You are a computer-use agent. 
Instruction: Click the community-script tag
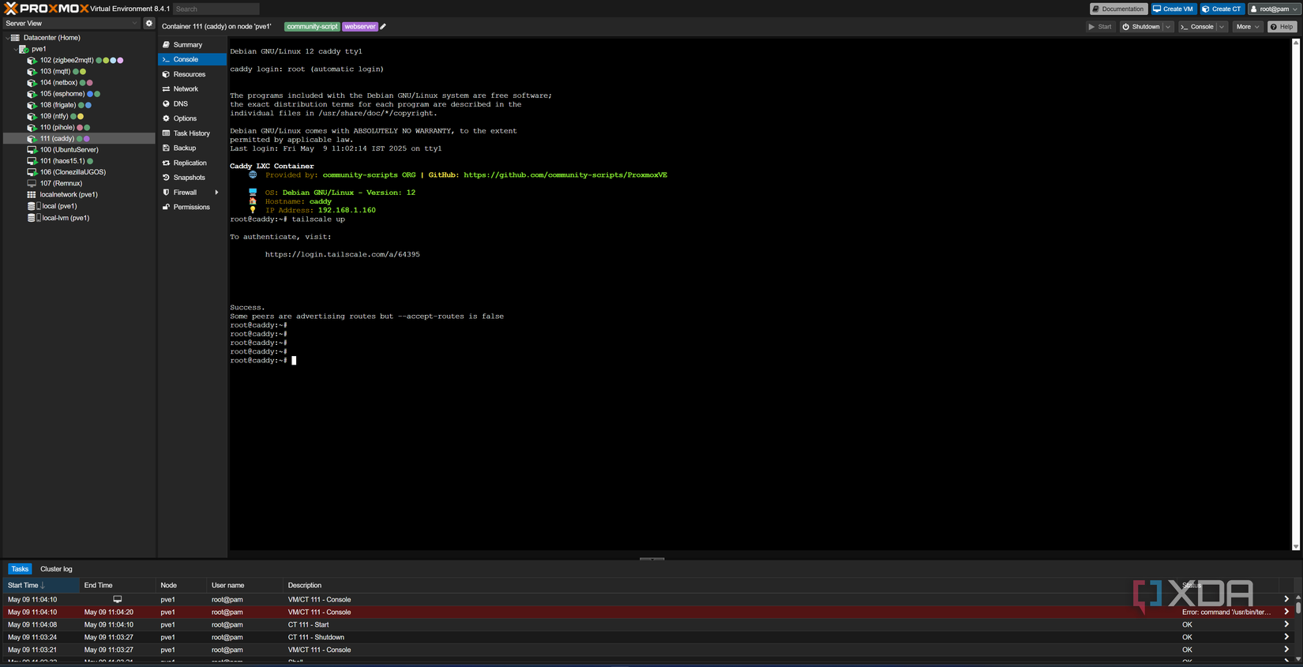pyautogui.click(x=312, y=27)
